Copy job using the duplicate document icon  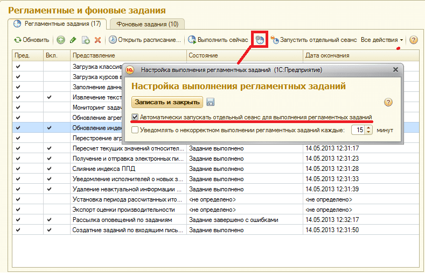click(86, 40)
